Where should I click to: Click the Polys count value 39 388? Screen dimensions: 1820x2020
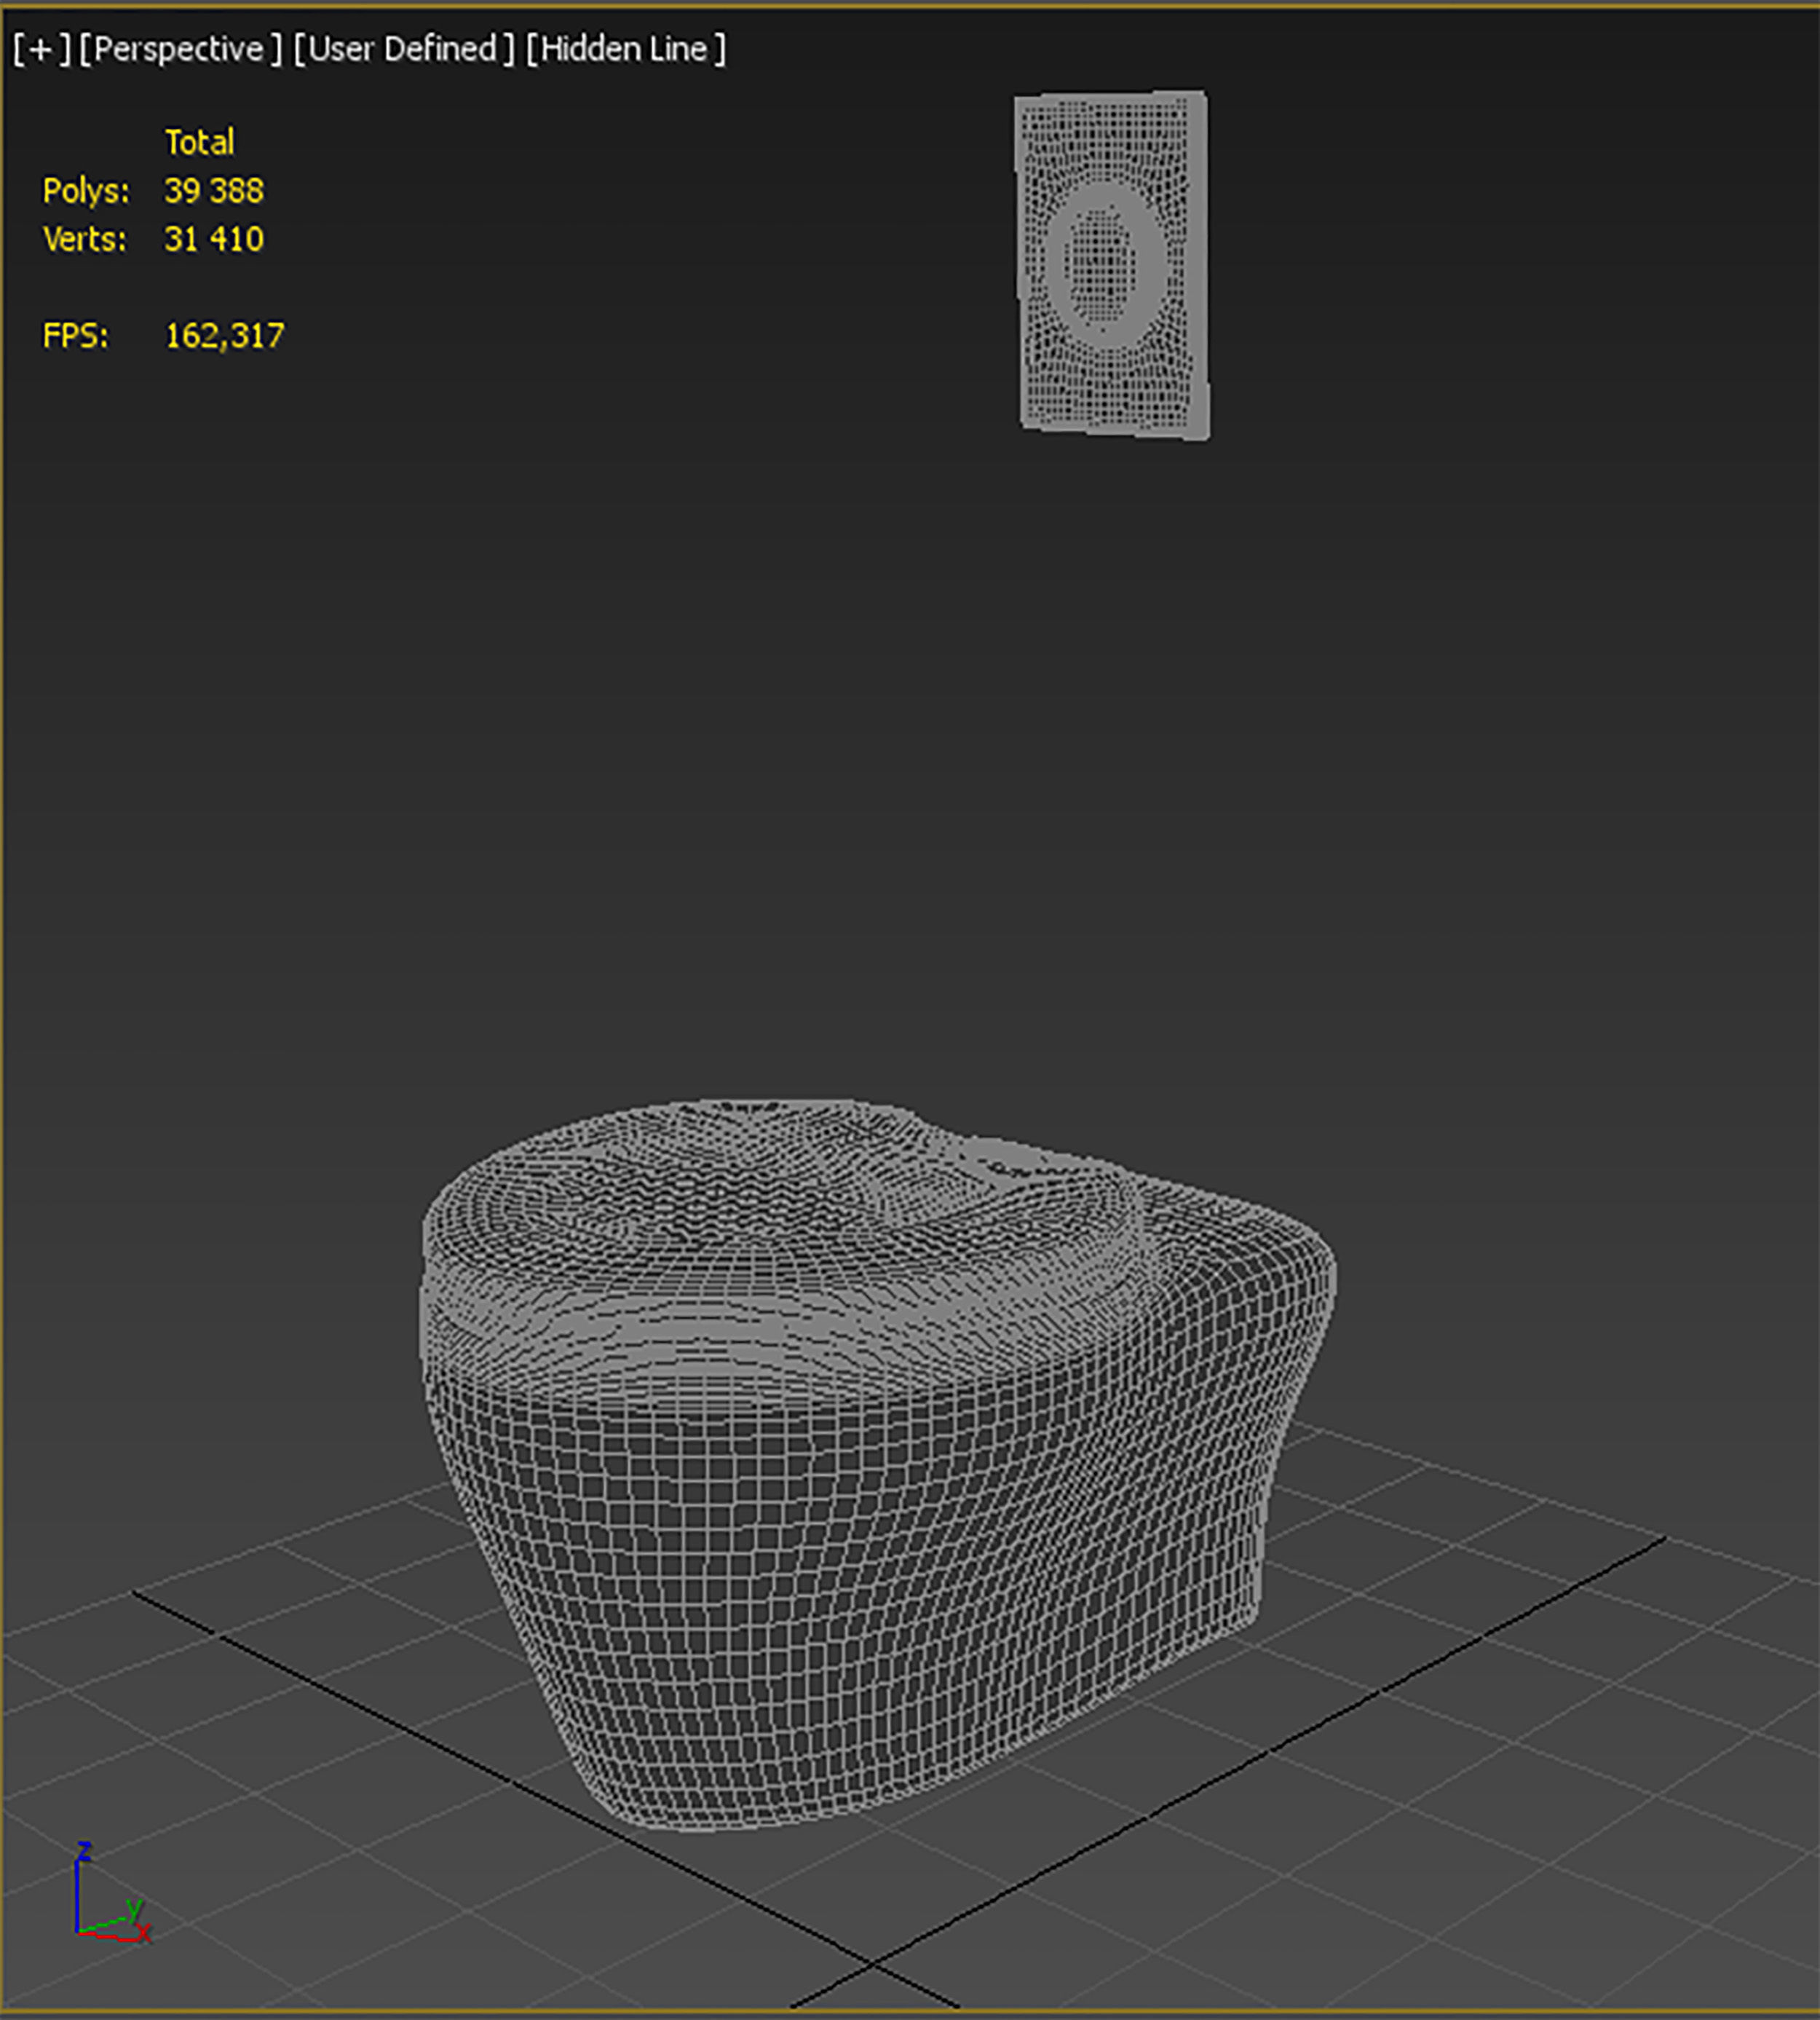tap(214, 190)
